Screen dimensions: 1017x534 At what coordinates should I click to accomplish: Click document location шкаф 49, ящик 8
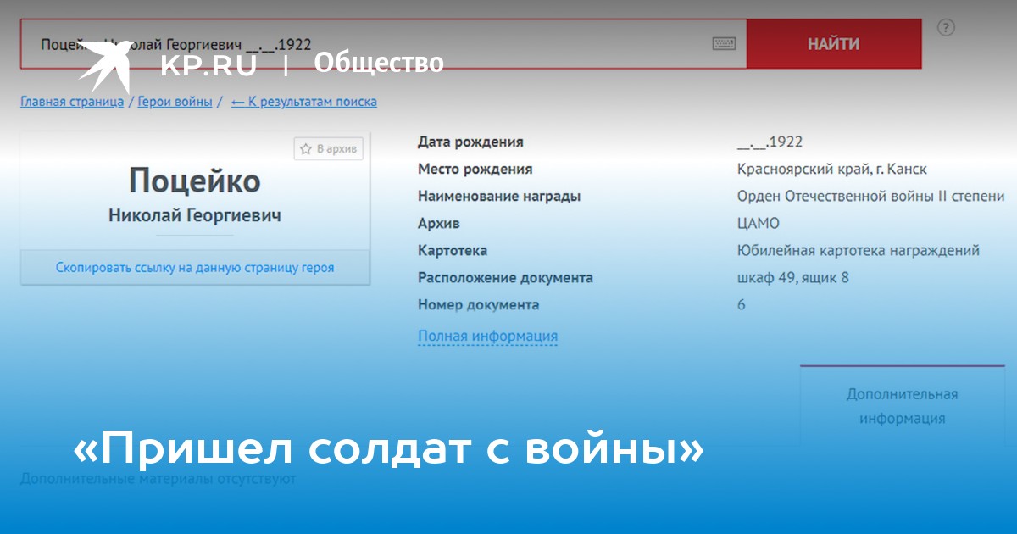(793, 278)
